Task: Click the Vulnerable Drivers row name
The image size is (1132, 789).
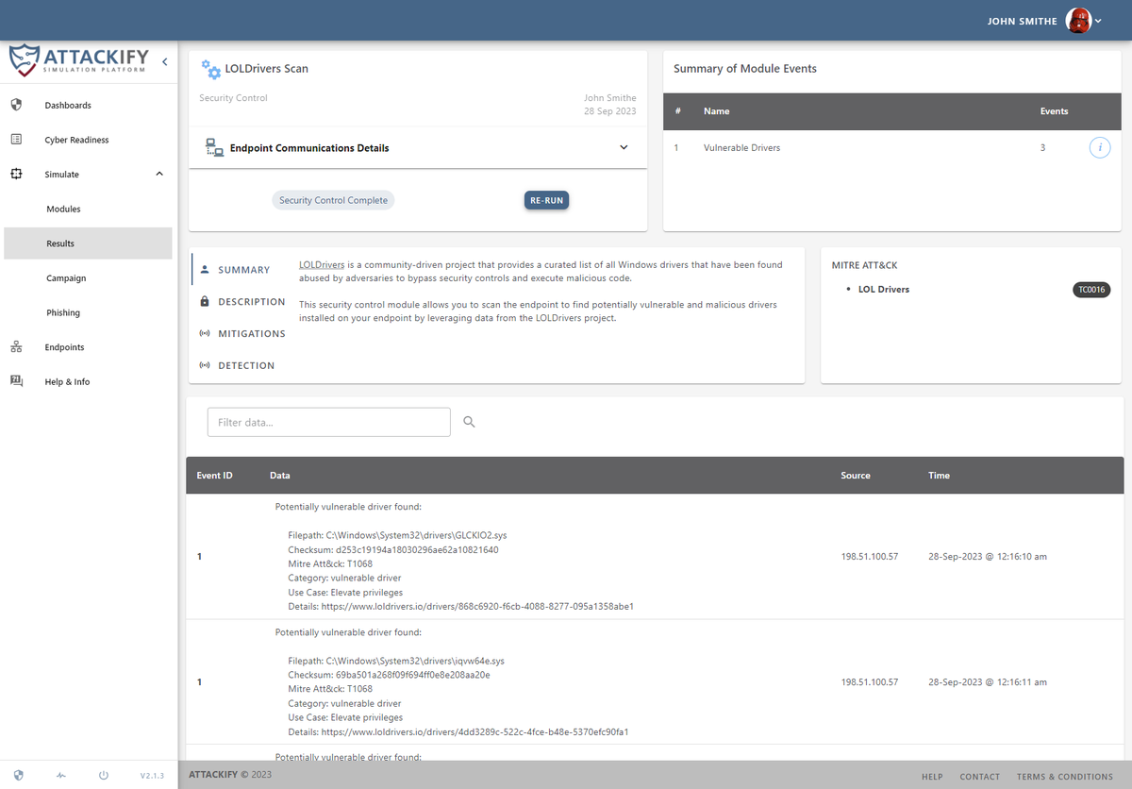Action: coord(742,147)
